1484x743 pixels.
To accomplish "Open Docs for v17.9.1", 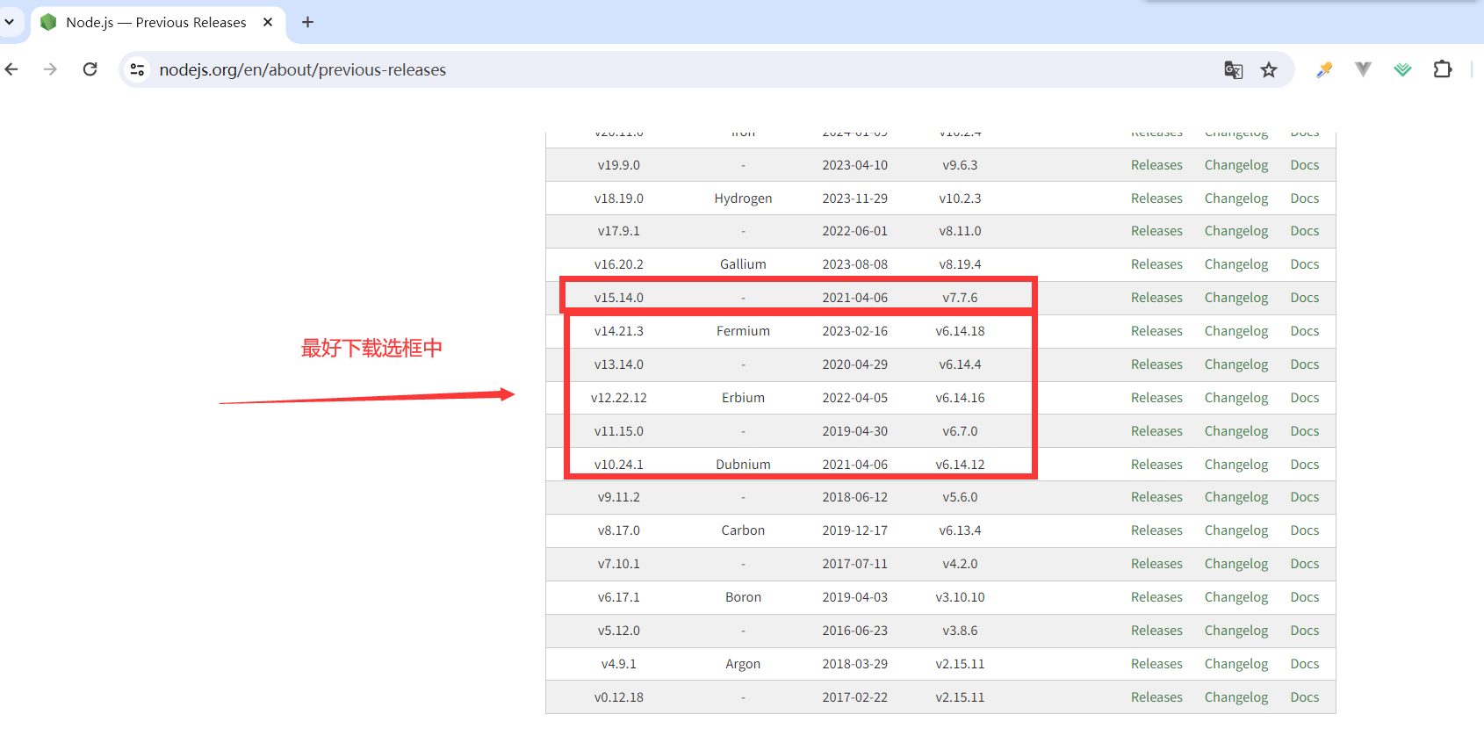I will click(1305, 231).
